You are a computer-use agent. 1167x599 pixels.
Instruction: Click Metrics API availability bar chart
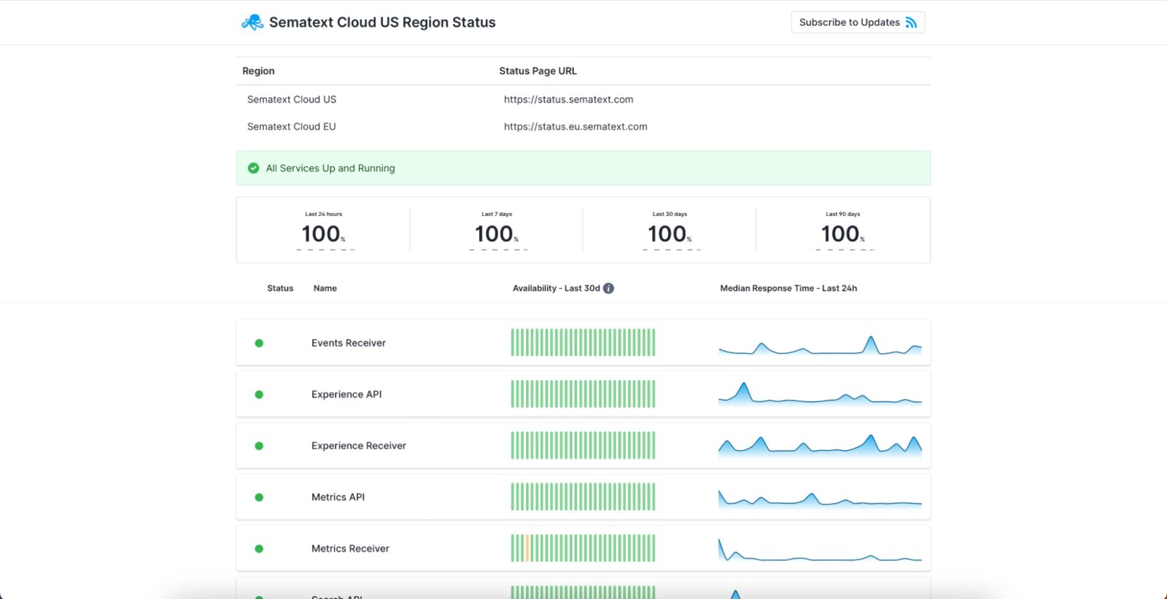[x=583, y=498]
